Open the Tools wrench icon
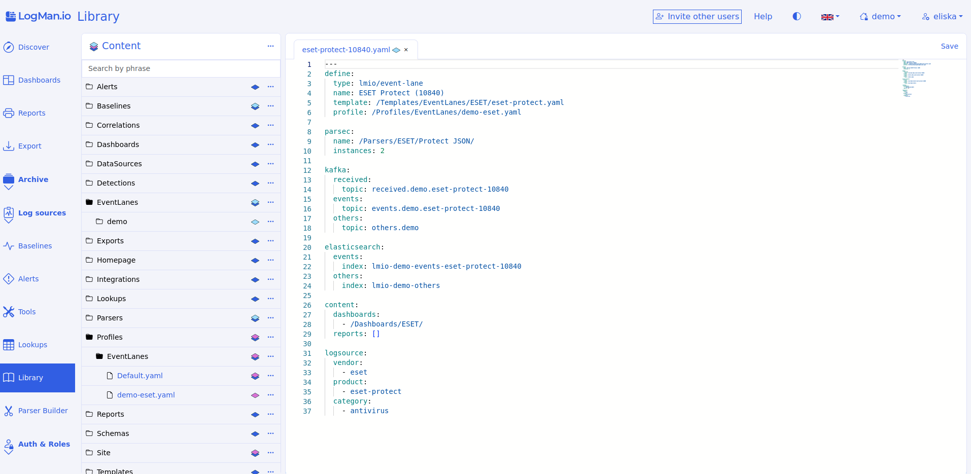This screenshot has width=971, height=474. [x=9, y=312]
